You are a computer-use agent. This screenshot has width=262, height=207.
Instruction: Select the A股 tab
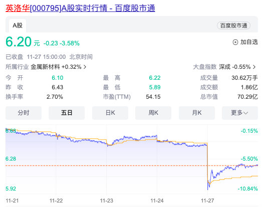[x=18, y=25]
